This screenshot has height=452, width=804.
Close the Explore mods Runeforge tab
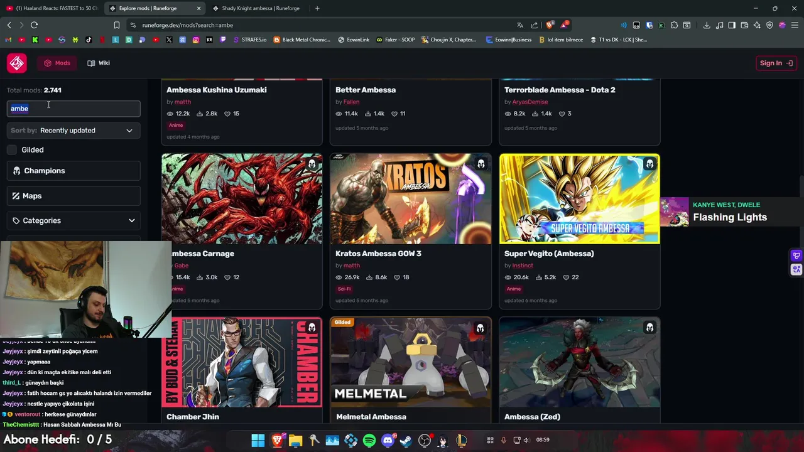(199, 8)
